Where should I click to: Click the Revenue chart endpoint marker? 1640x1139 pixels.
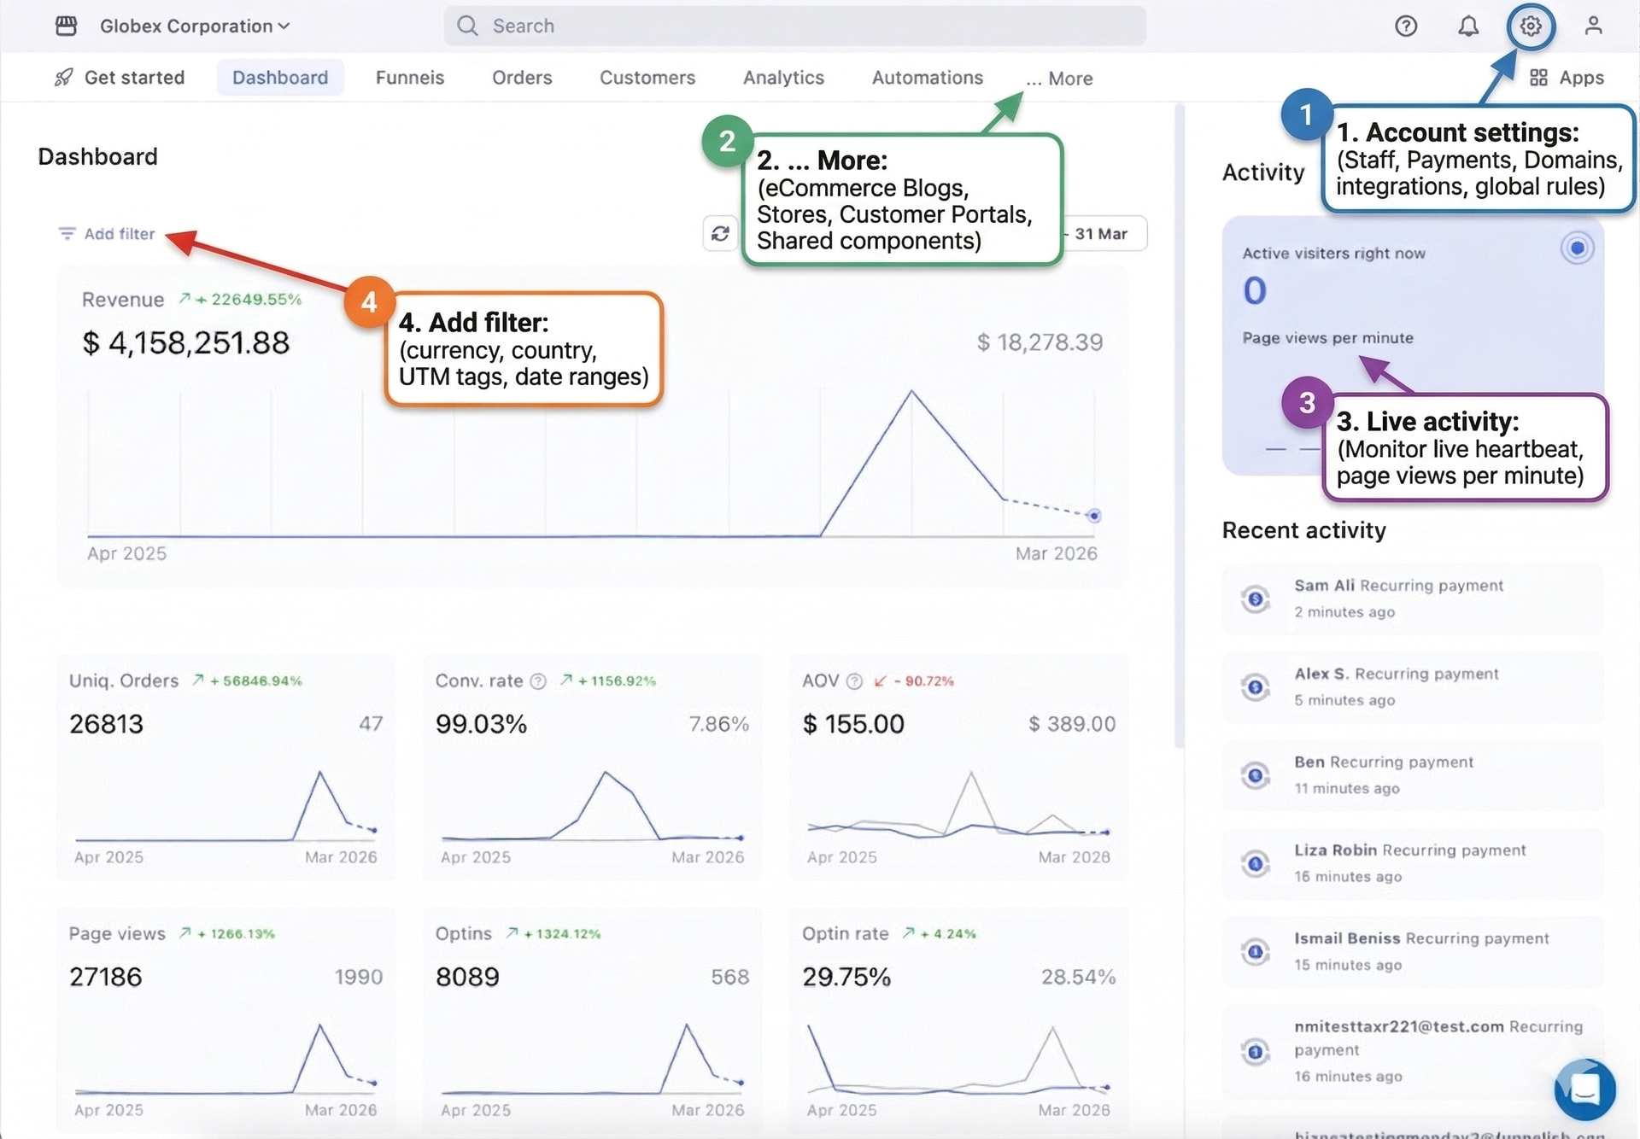[x=1093, y=516]
